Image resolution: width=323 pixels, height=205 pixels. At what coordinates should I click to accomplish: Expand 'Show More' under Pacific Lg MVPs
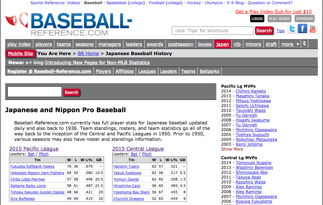[x=232, y=149]
